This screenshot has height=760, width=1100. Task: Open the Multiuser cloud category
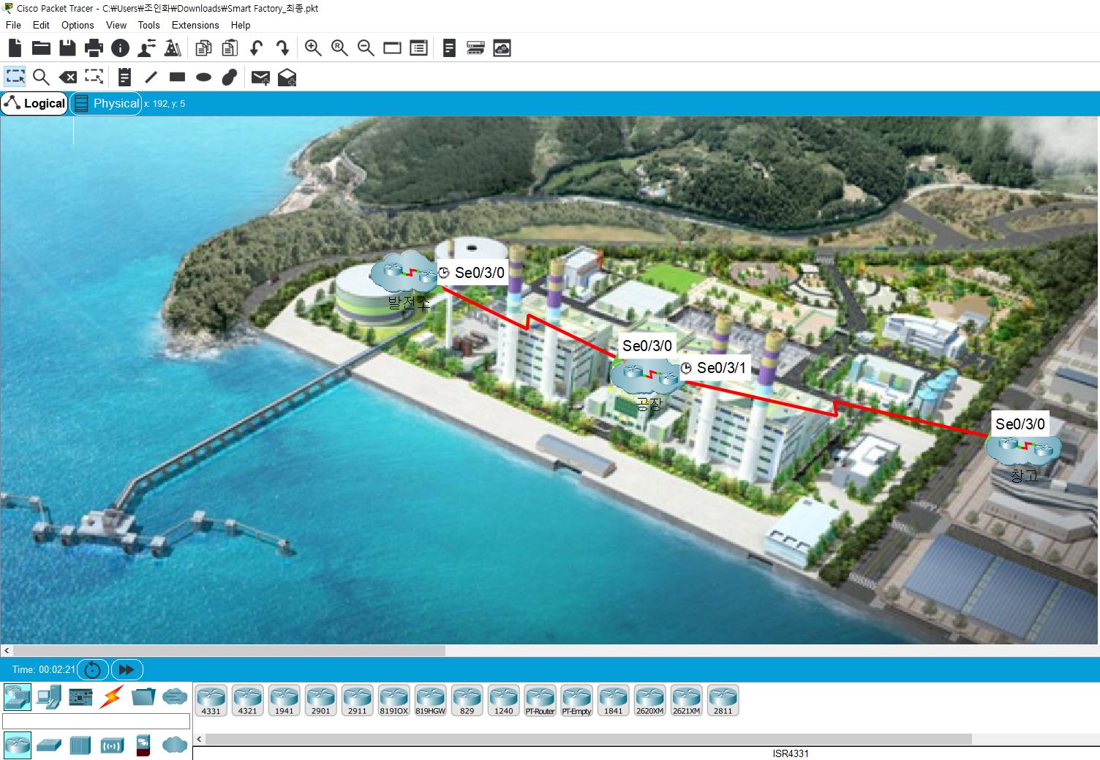coord(174,696)
